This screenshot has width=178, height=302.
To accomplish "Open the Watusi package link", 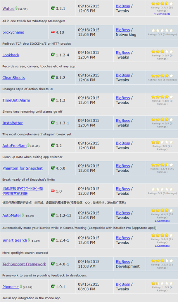I will click(9, 9).
